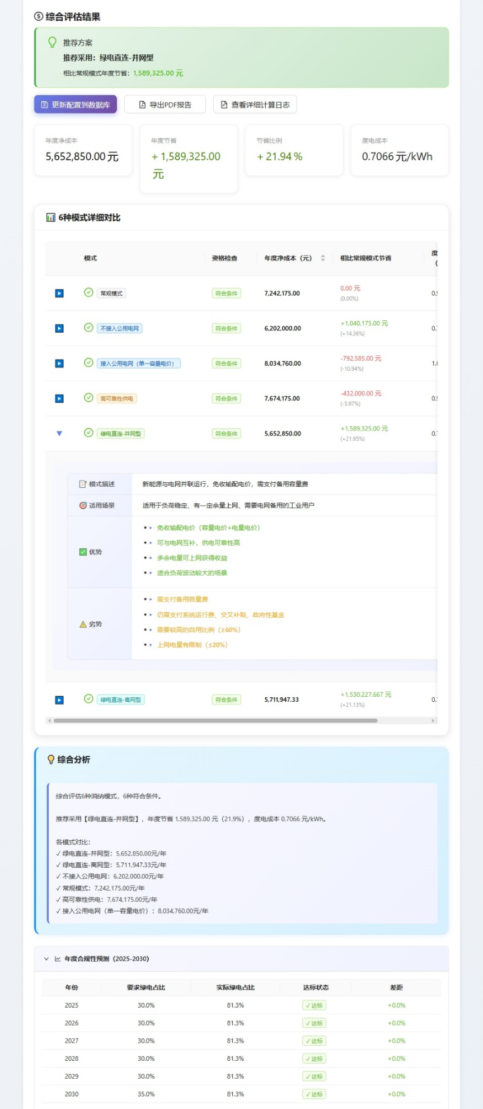Click the lightbulb icon in recommendation banner
This screenshot has height=1109, width=483.
[52, 42]
